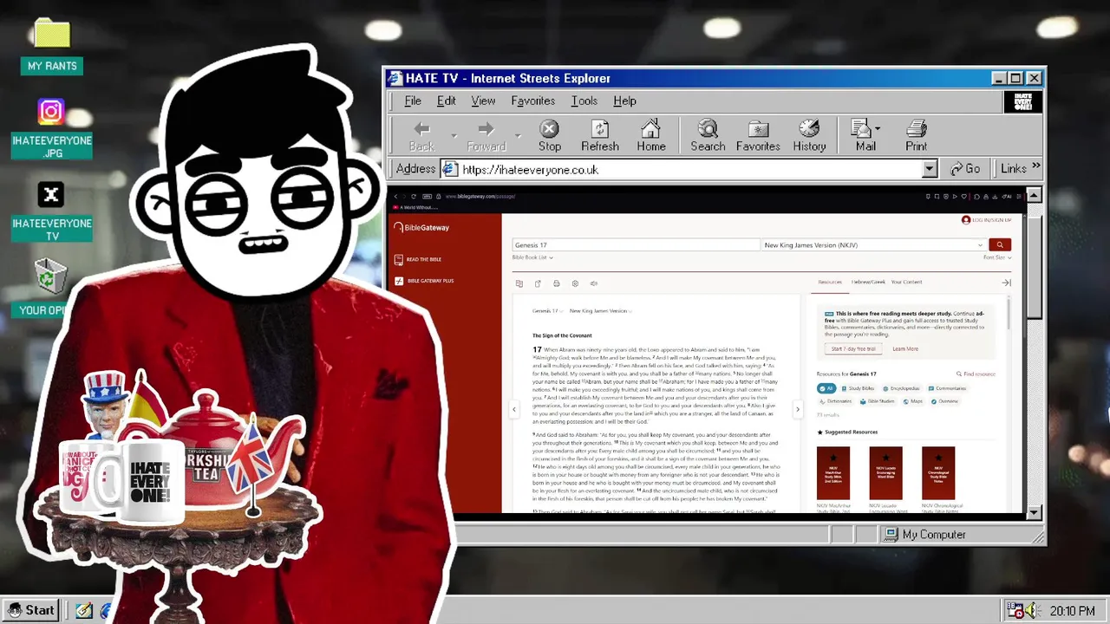The width and height of the screenshot is (1110, 624).
Task: Open the Tools menu
Action: (x=584, y=101)
